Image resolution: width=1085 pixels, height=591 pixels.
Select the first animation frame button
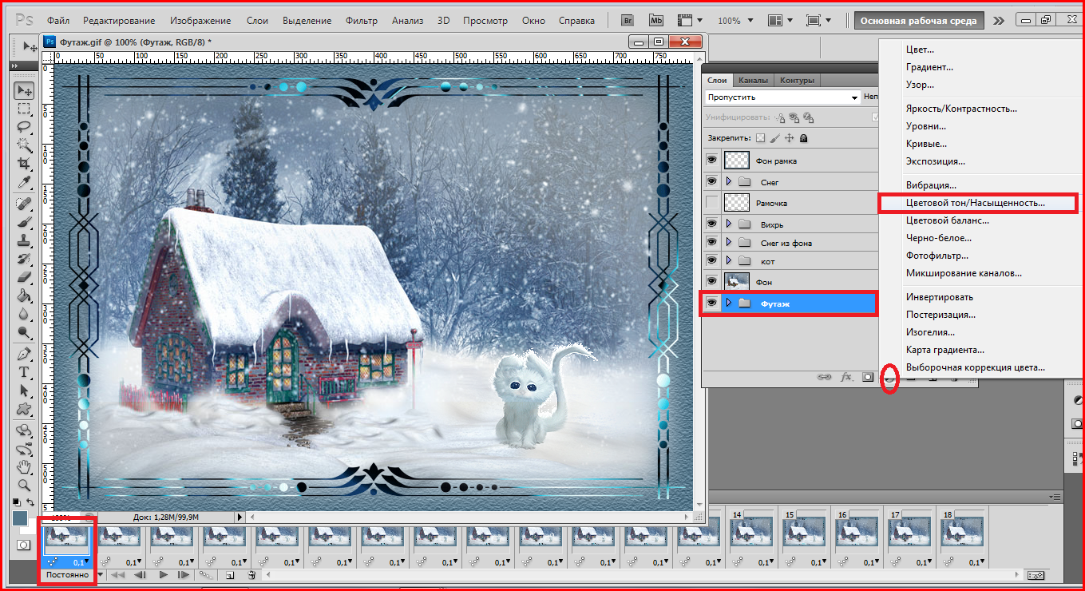tap(117, 575)
